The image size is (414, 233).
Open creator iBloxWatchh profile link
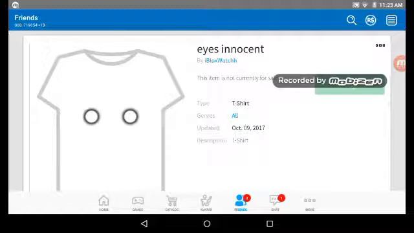pyautogui.click(x=221, y=60)
